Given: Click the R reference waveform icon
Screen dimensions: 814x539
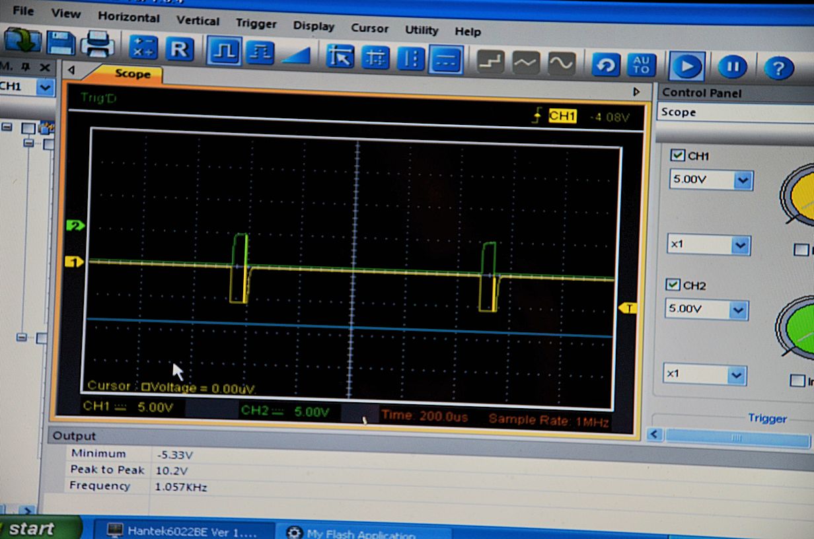Looking at the screenshot, I should click(x=179, y=49).
